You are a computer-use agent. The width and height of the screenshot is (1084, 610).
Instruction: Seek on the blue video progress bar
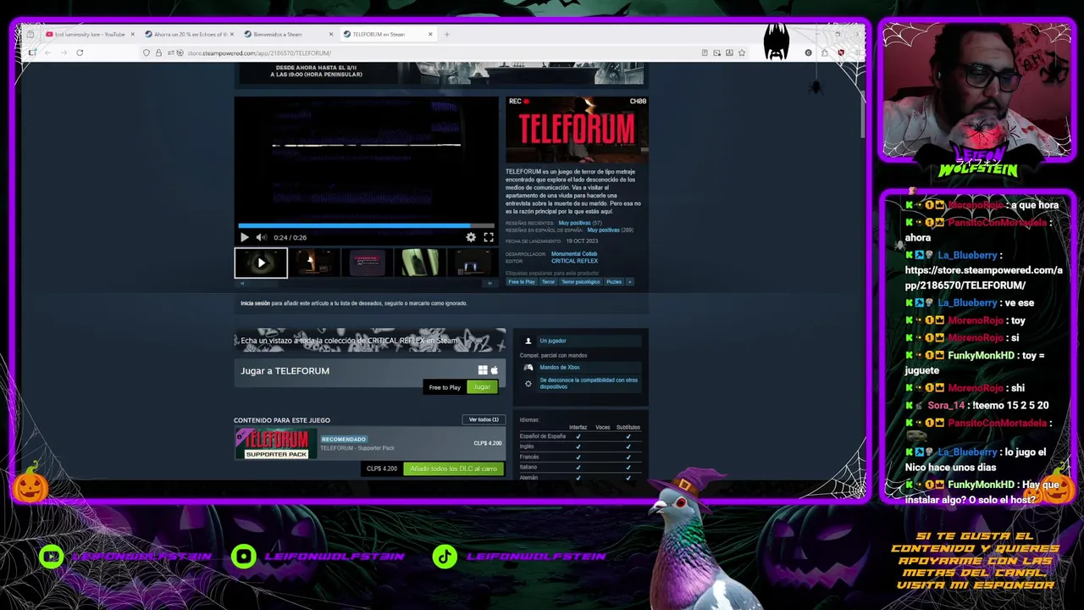[x=367, y=225]
